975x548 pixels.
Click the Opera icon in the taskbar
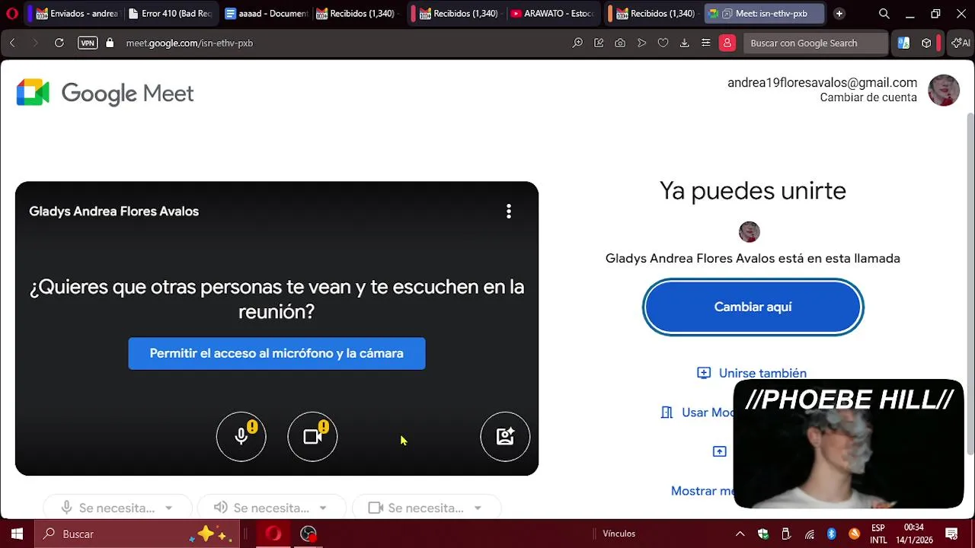click(273, 534)
